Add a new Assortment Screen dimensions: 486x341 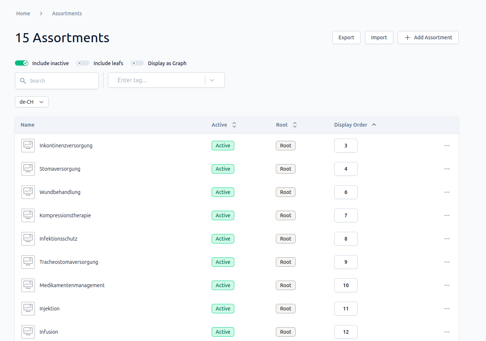pyautogui.click(x=428, y=37)
